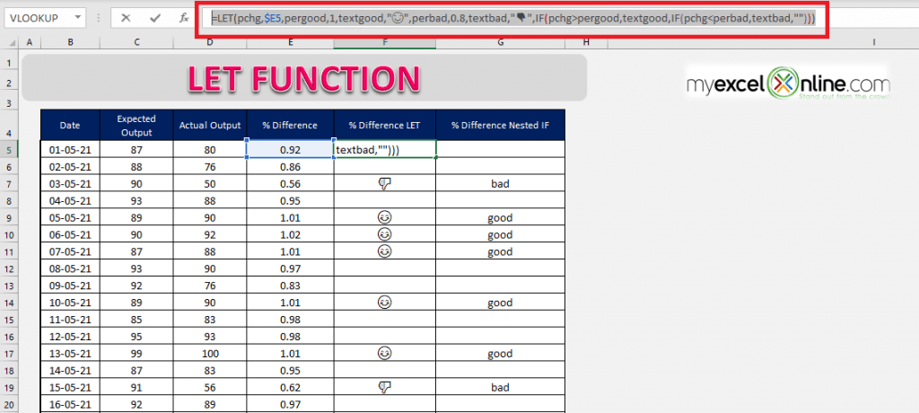Viewport: 919px width, 413px height.
Task: Select column F header
Action: click(384, 42)
